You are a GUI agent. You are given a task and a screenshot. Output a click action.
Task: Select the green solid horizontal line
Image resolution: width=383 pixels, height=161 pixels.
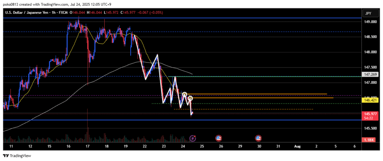(x=262, y=76)
